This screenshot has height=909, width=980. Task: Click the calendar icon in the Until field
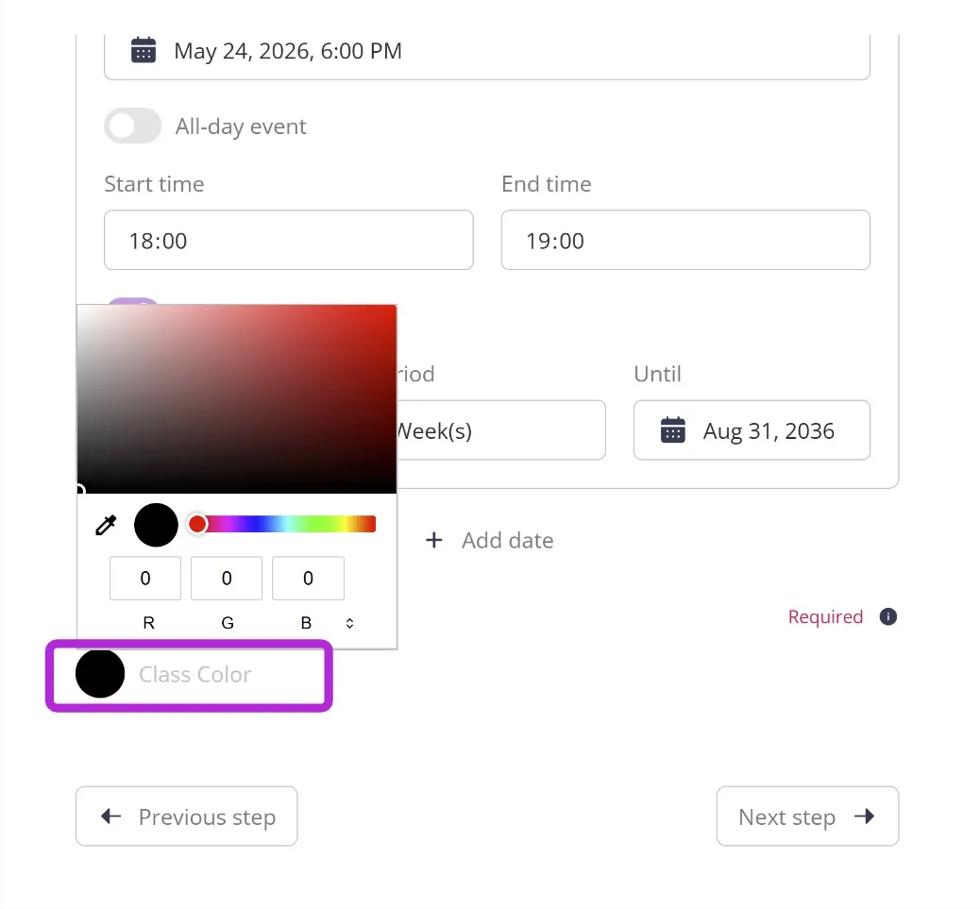click(672, 429)
